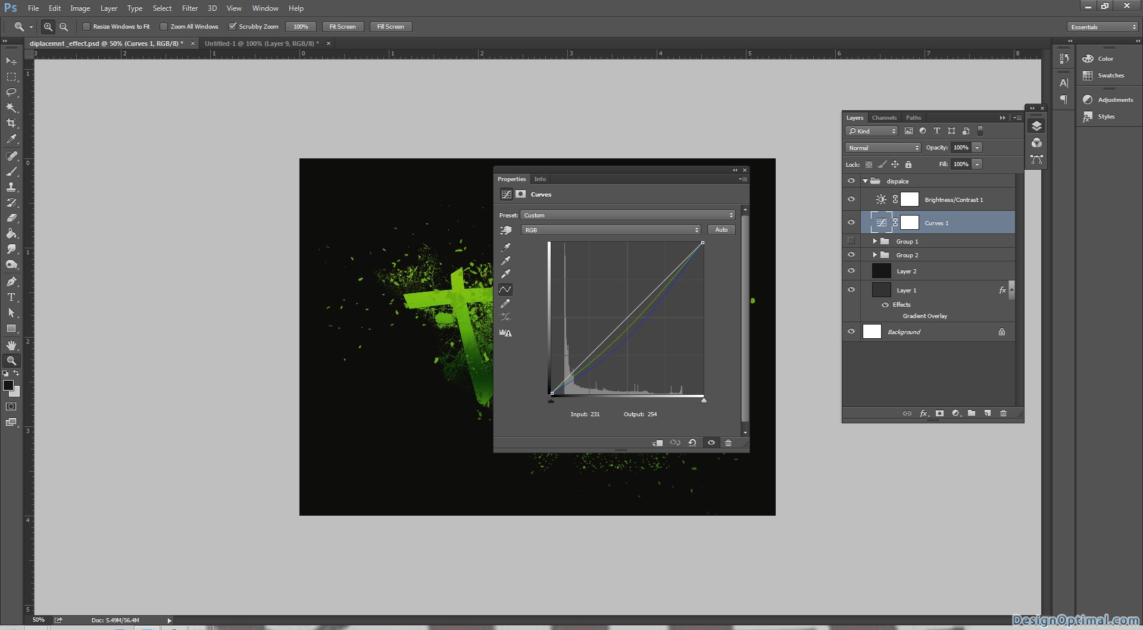Pick the black point eyedropper in Curves

tap(505, 247)
